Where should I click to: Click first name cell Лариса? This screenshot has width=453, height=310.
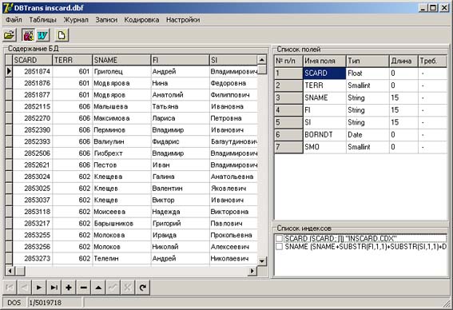(180, 118)
